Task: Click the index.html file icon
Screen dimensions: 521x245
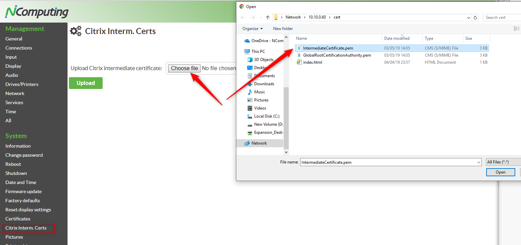Action: click(x=299, y=62)
